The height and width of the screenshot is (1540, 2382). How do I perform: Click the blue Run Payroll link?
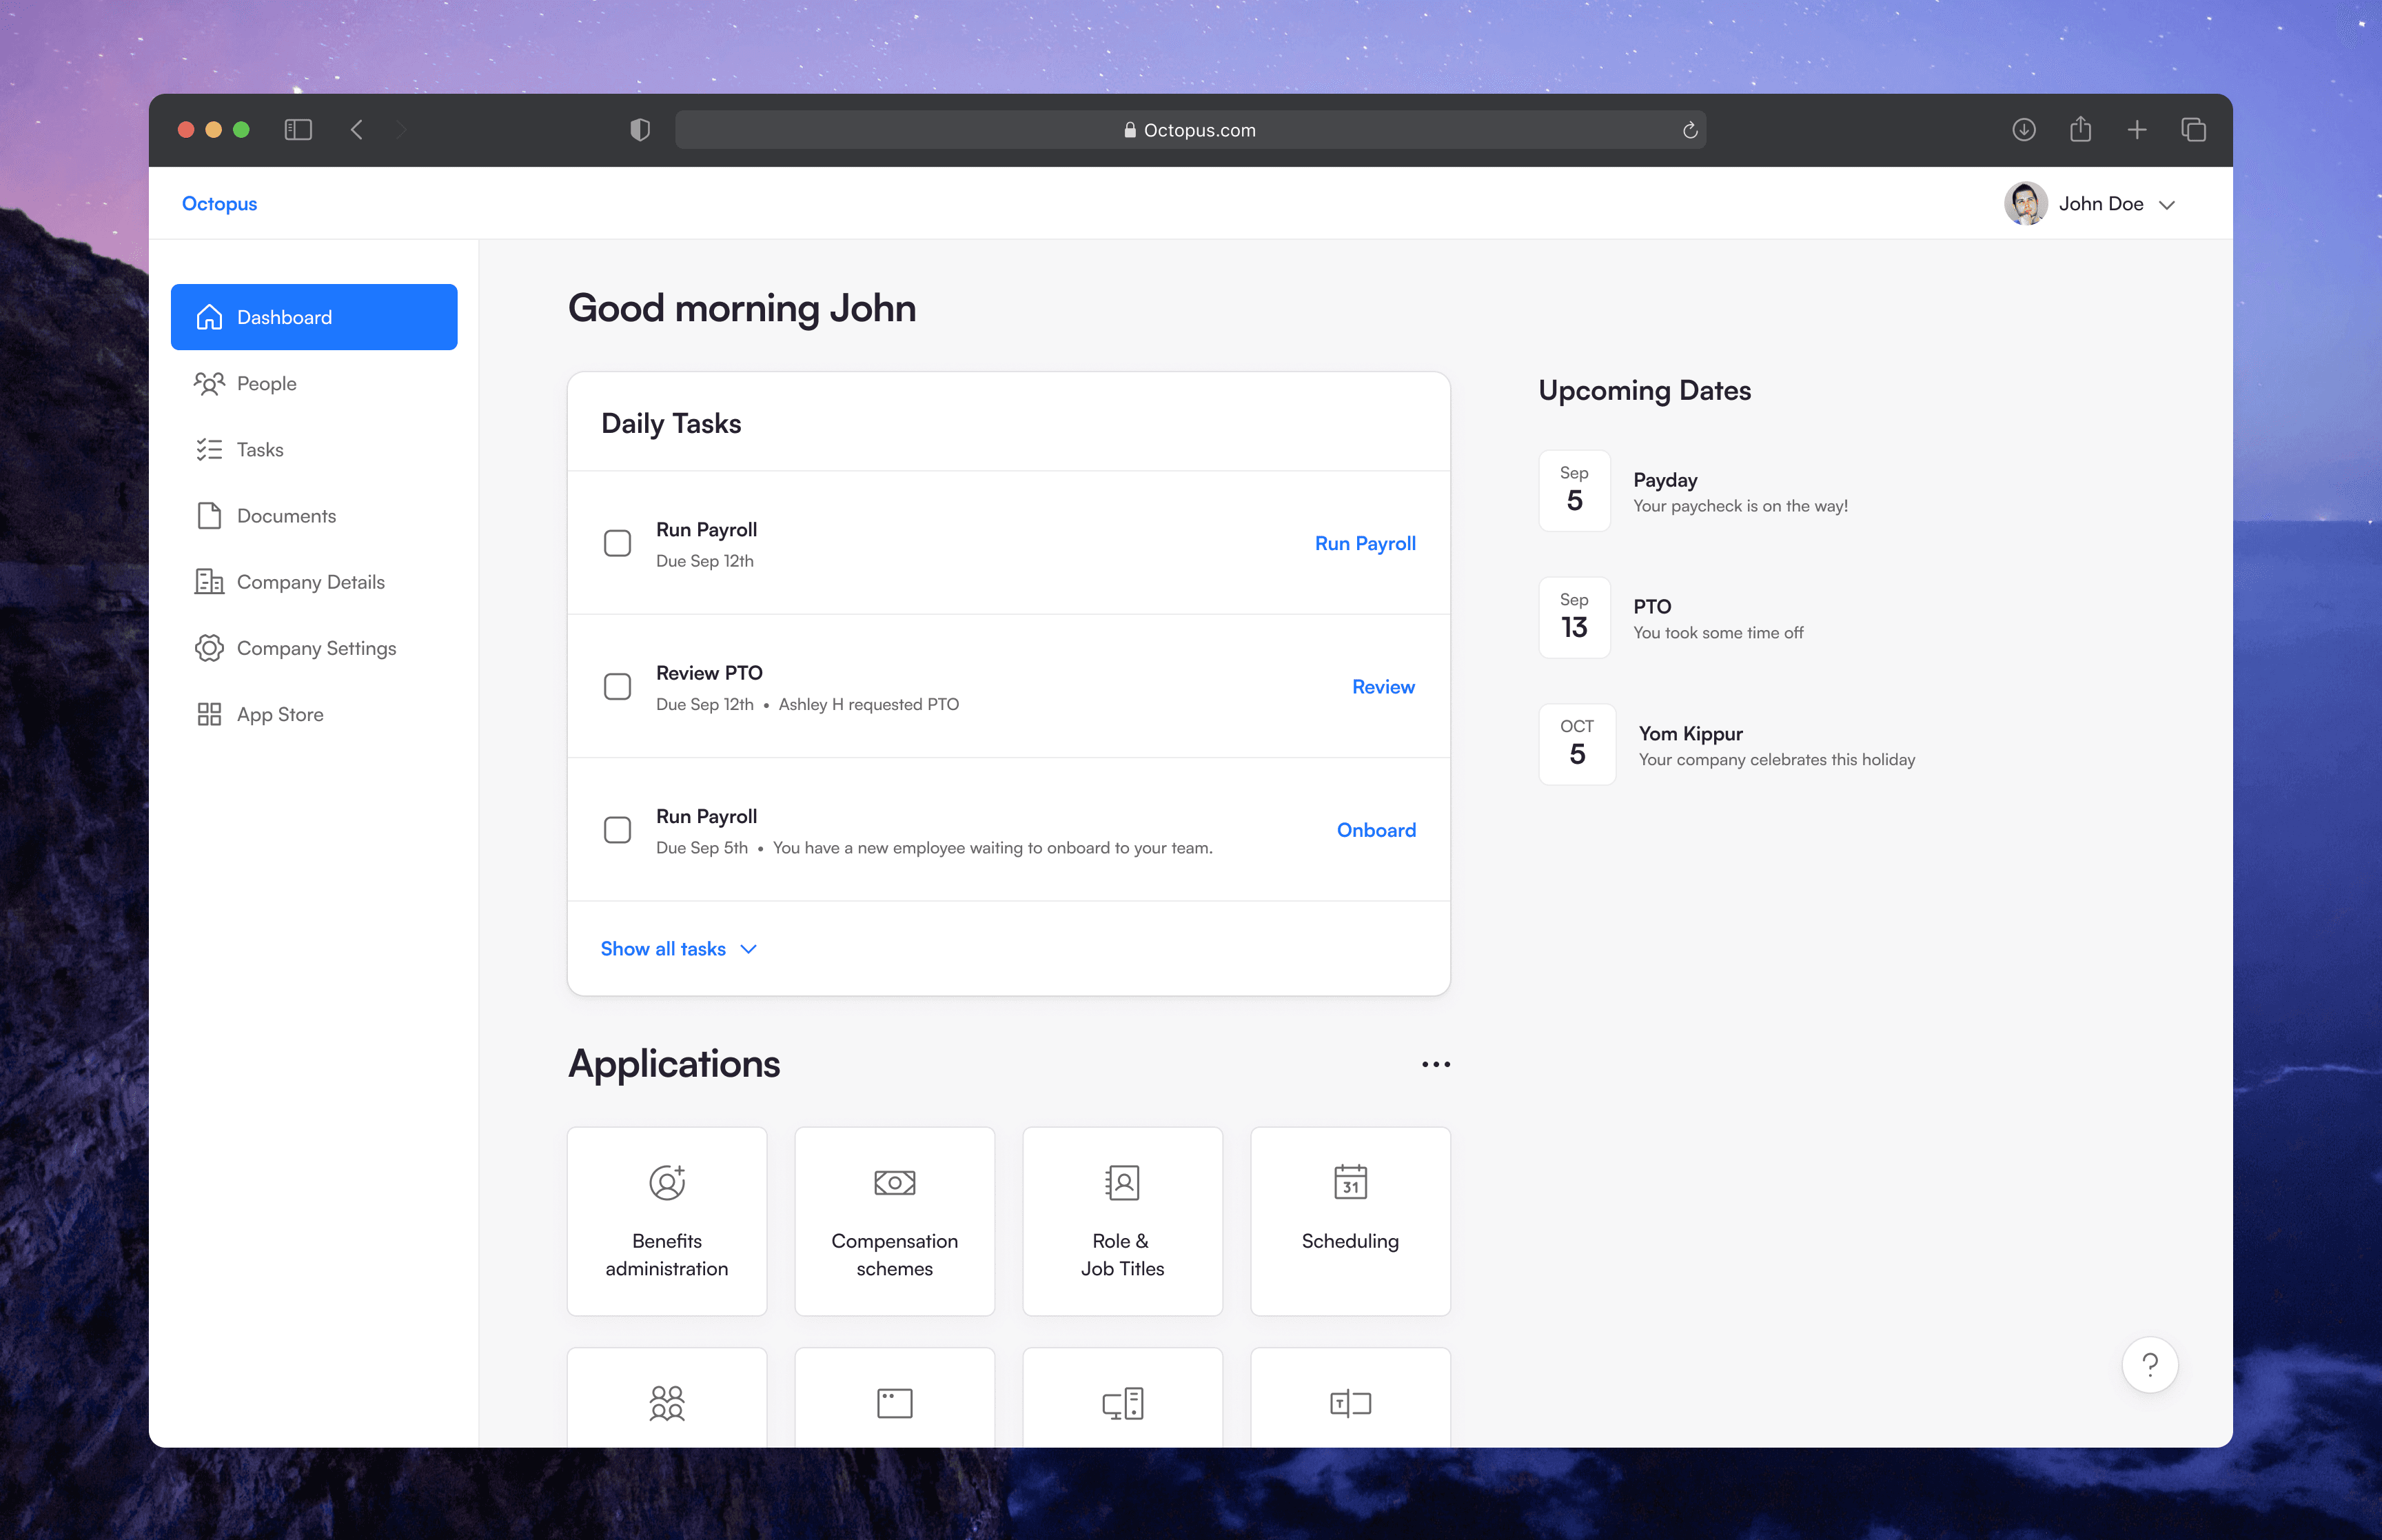1365,543
